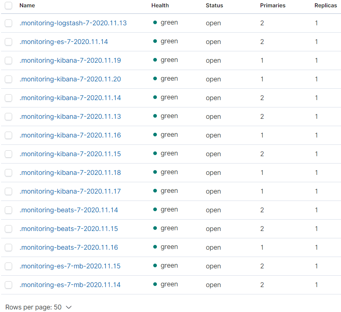
Task: Open .monitoring-logstash-7-2020.11.13 index link
Action: (x=73, y=23)
